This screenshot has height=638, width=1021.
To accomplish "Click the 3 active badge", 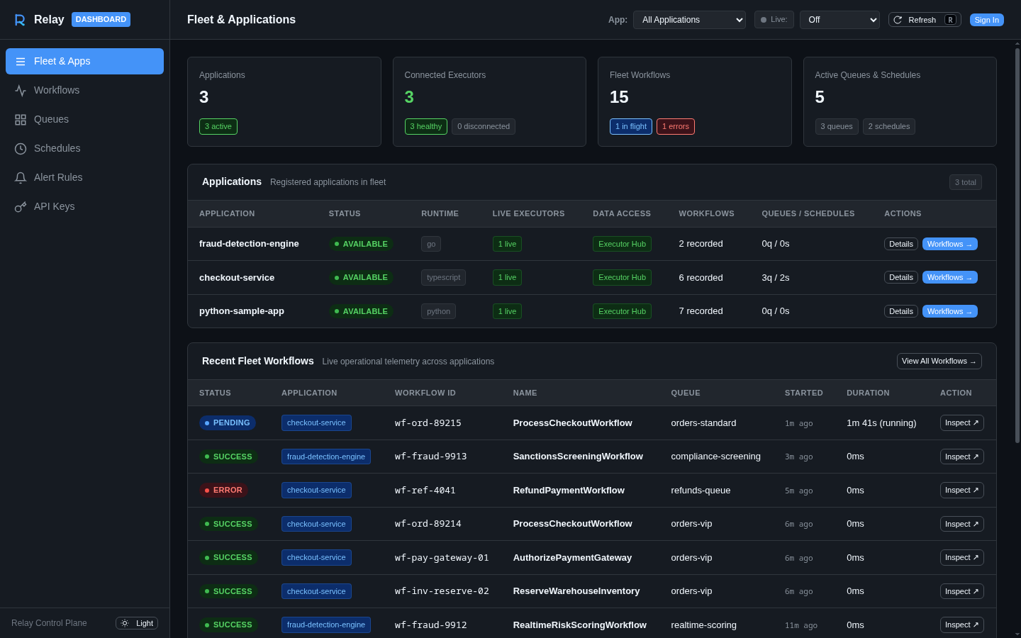I will [x=218, y=126].
